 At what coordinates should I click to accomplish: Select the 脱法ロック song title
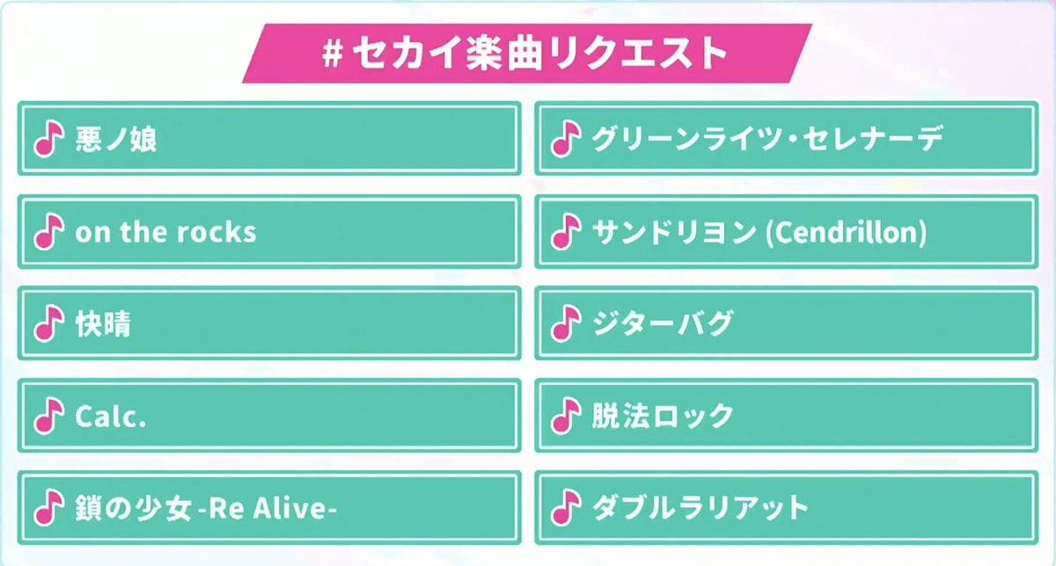pyautogui.click(x=663, y=416)
